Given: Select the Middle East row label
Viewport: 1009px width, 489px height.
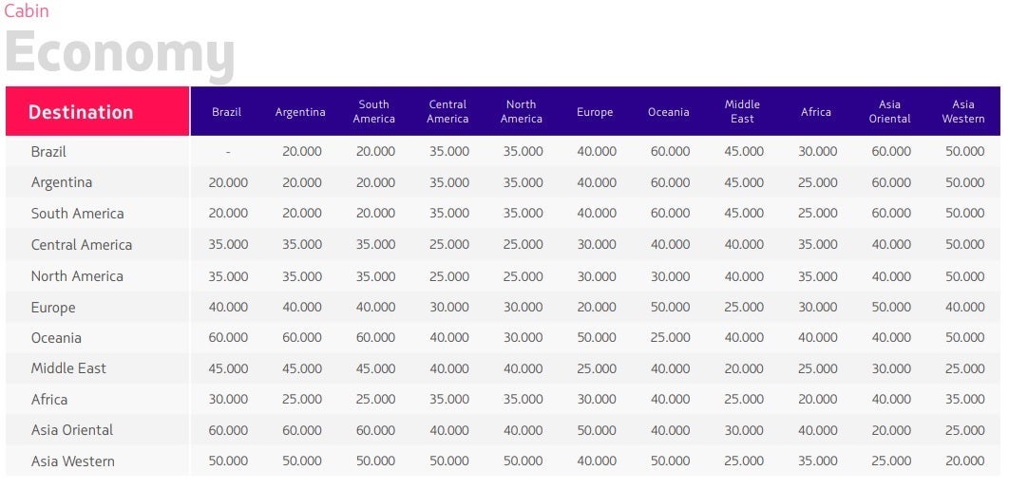Looking at the screenshot, I should click(x=68, y=368).
